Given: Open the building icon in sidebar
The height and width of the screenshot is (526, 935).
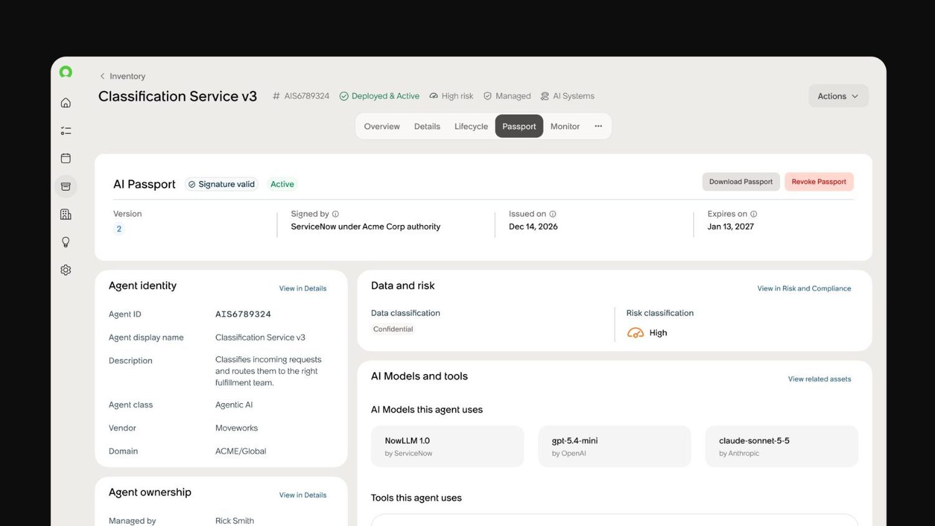Looking at the screenshot, I should (x=65, y=214).
